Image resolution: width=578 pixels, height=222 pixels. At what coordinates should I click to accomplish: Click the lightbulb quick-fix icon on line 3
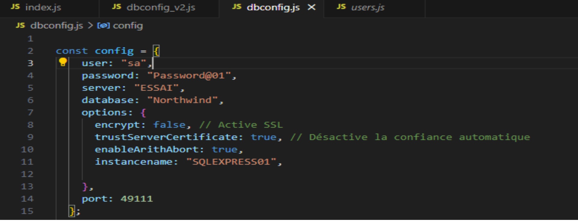tap(63, 62)
